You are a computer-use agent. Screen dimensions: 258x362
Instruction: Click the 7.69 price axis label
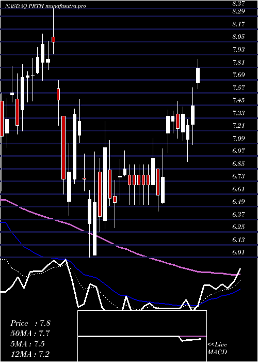[x=239, y=75]
